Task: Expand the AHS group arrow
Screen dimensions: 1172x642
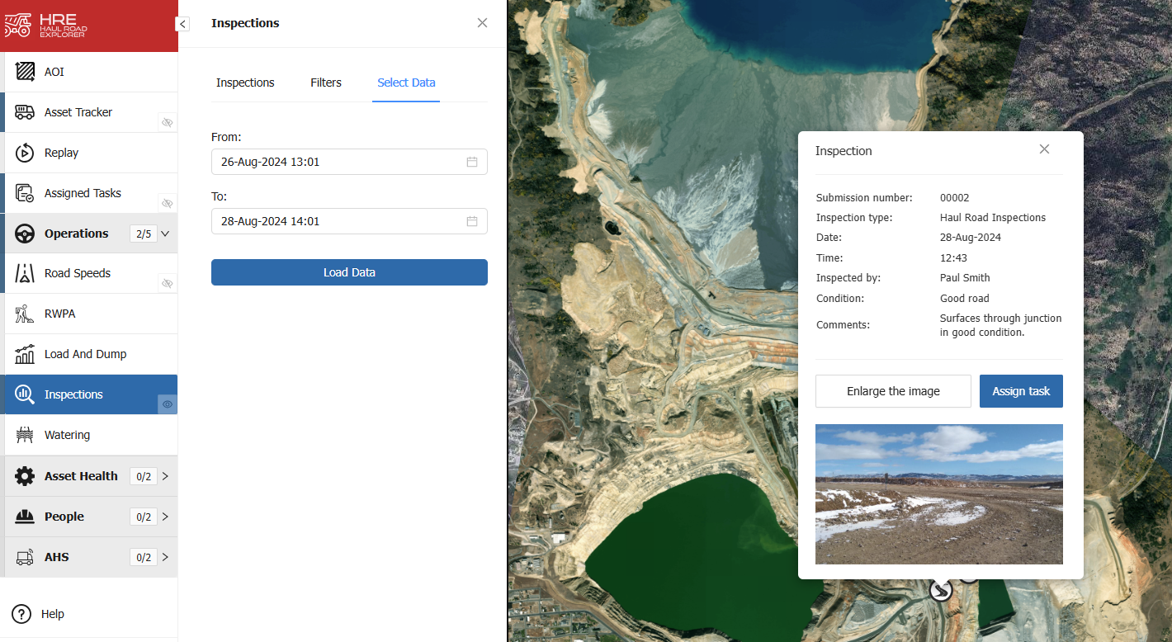Action: pyautogui.click(x=165, y=557)
